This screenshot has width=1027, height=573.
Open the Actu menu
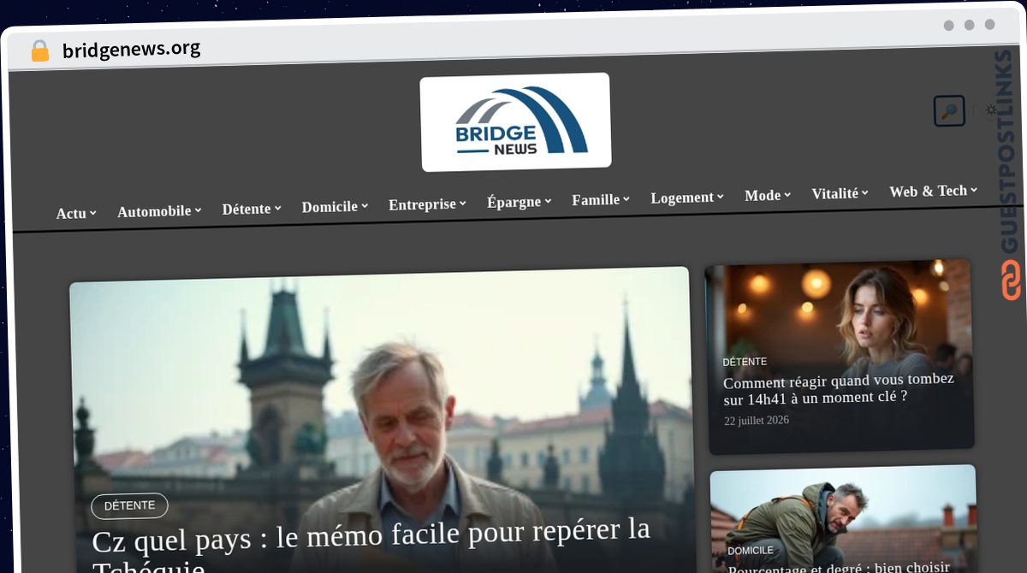click(76, 213)
